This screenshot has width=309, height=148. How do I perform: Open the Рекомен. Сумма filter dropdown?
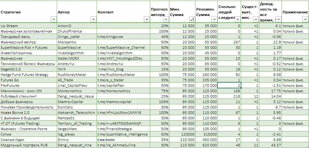tap(214, 19)
